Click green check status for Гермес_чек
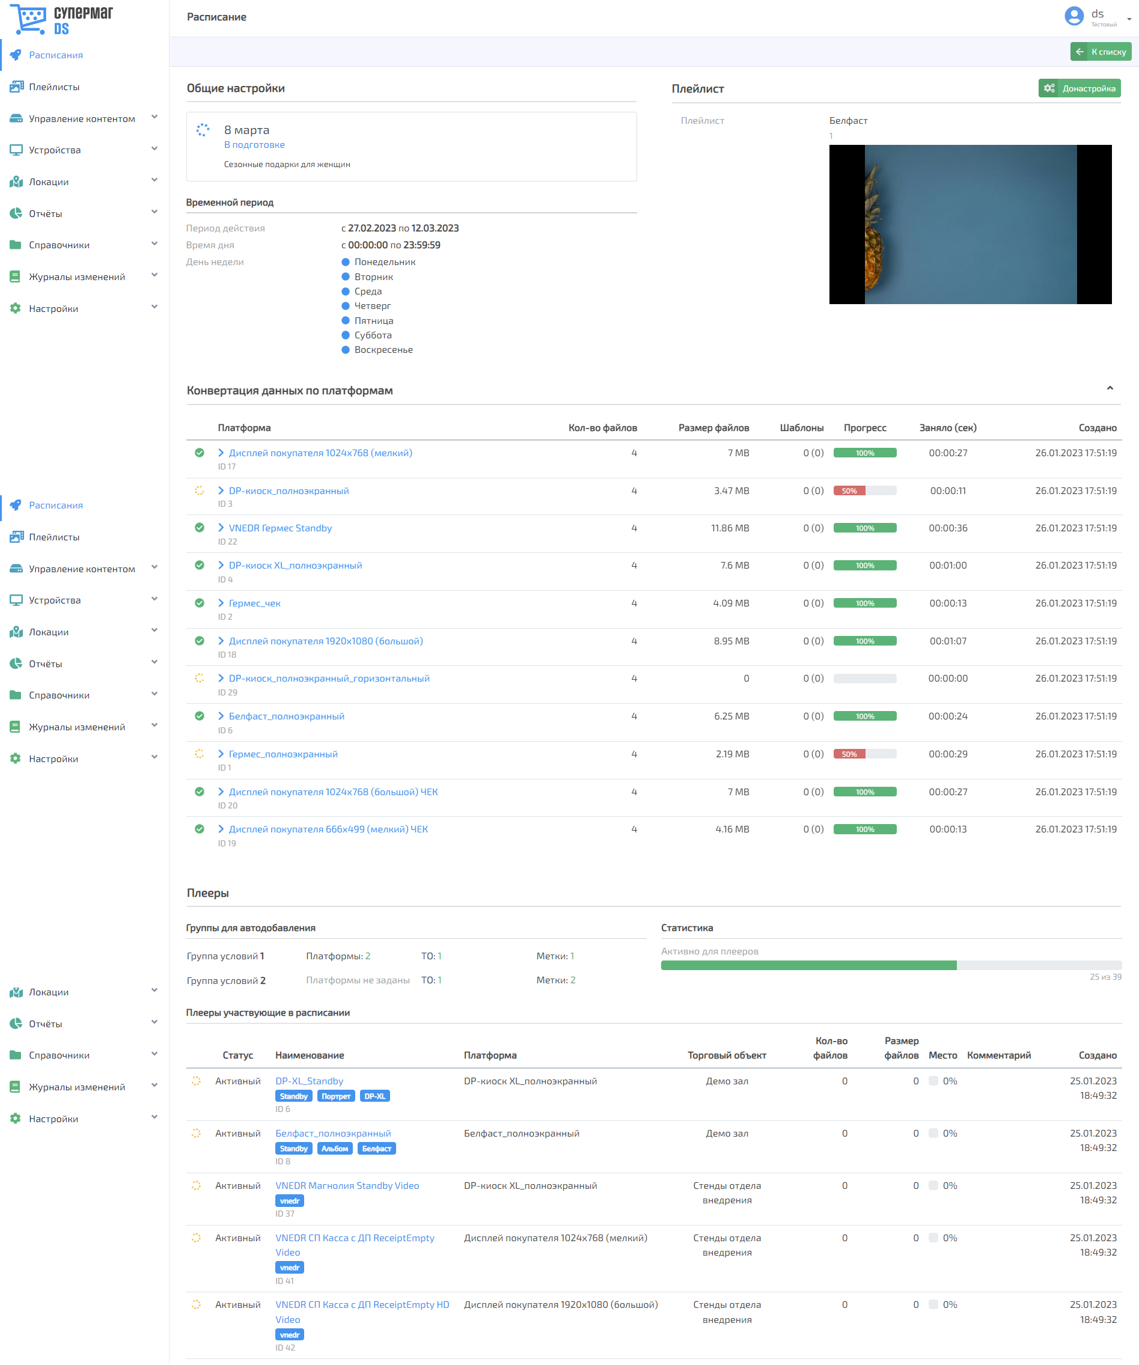 [200, 603]
